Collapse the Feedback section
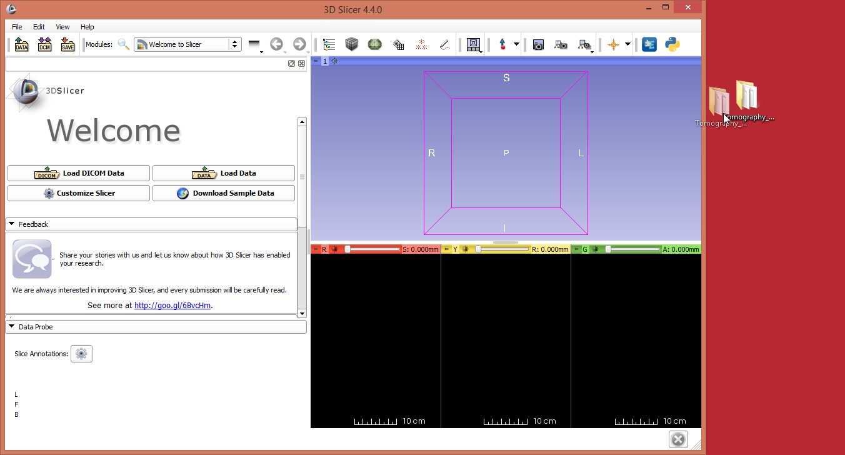The image size is (845, 455). [x=151, y=224]
